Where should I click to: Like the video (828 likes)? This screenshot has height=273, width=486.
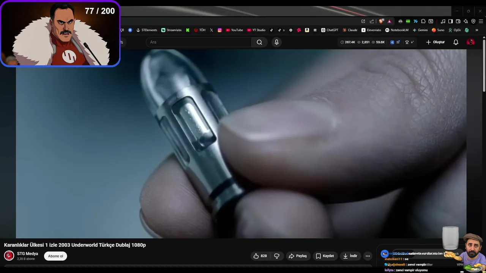point(260,256)
